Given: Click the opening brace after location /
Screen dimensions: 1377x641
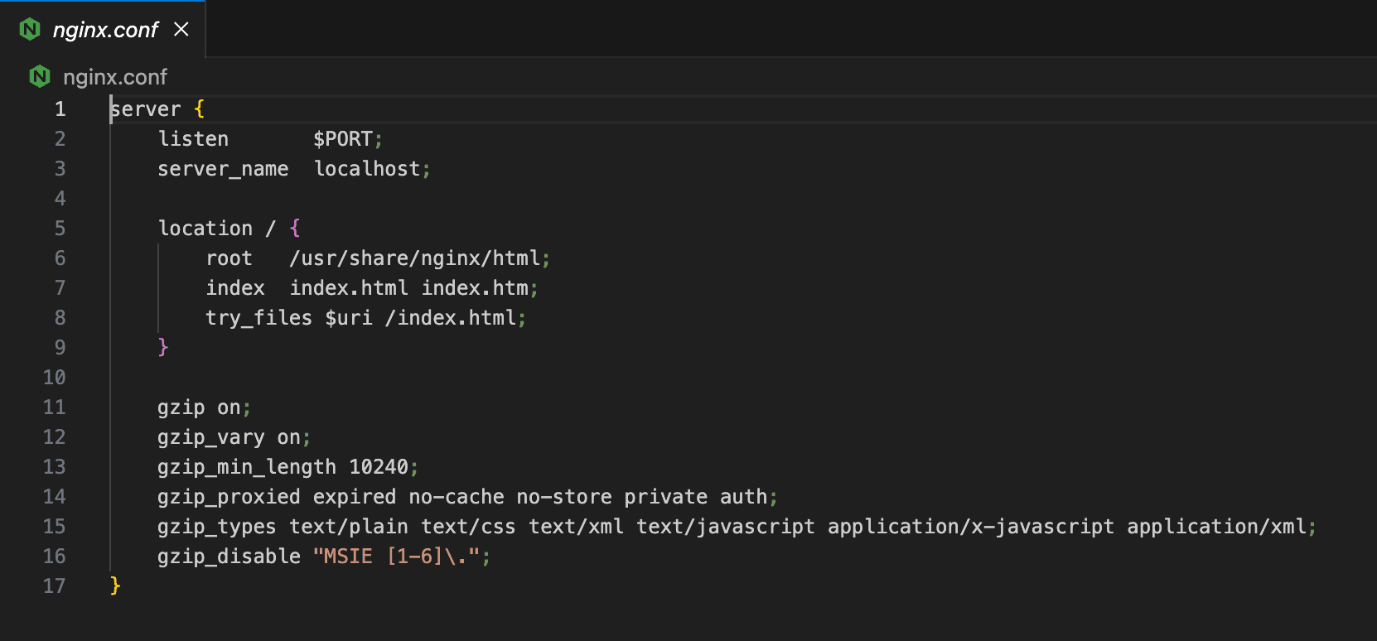Looking at the screenshot, I should coord(295,229).
